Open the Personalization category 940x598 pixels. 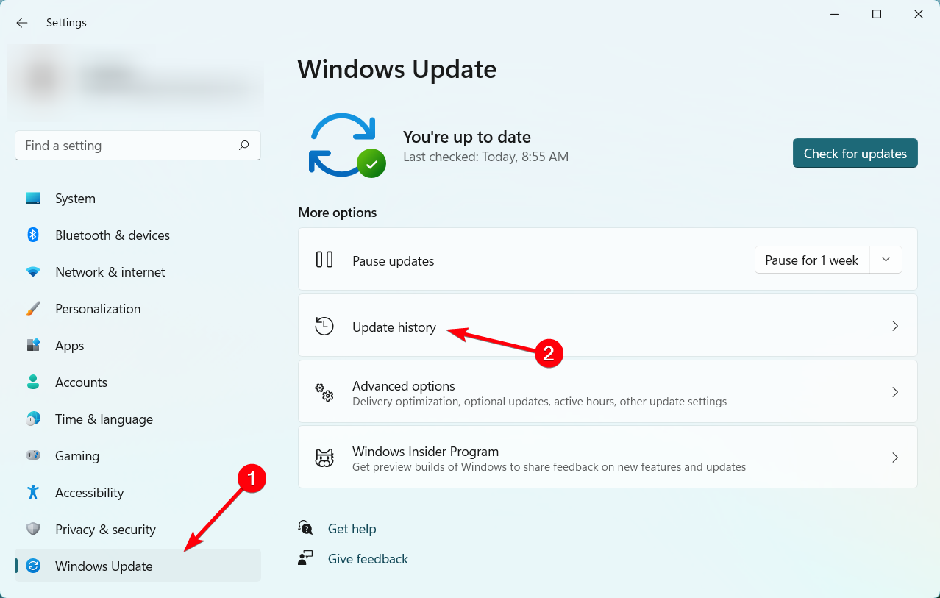tap(138, 309)
